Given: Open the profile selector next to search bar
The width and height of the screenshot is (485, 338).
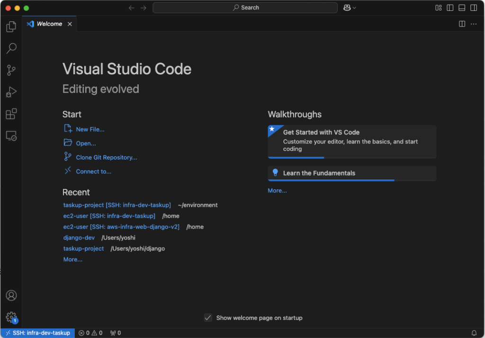Looking at the screenshot, I should pyautogui.click(x=349, y=8).
